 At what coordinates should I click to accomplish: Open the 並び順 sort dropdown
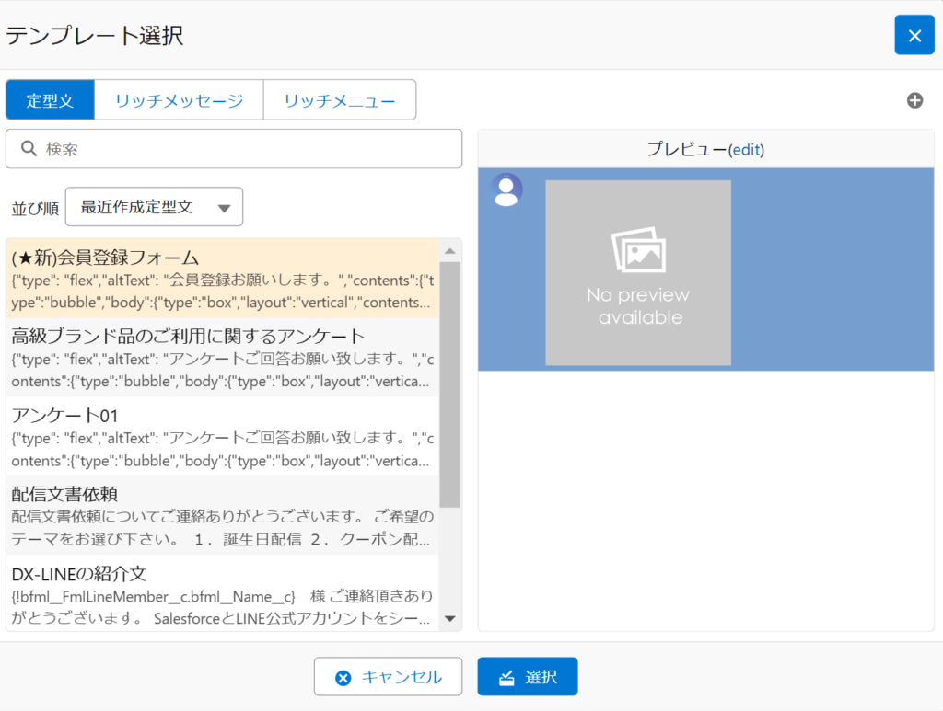tap(154, 207)
